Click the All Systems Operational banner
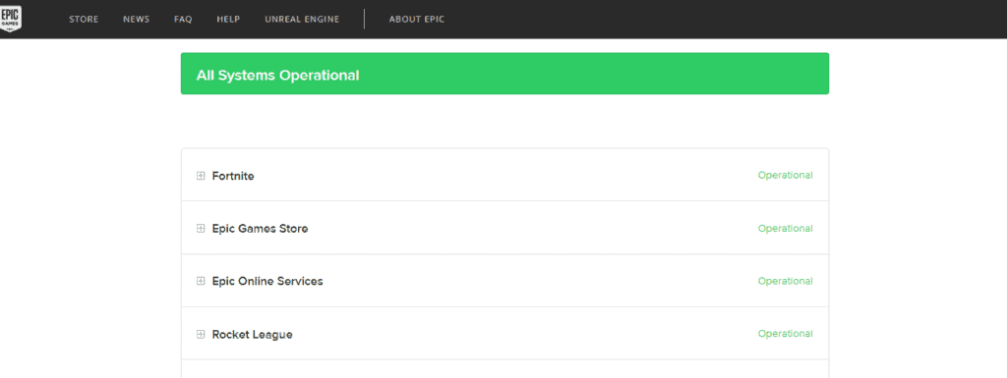This screenshot has width=1007, height=378. tap(504, 74)
